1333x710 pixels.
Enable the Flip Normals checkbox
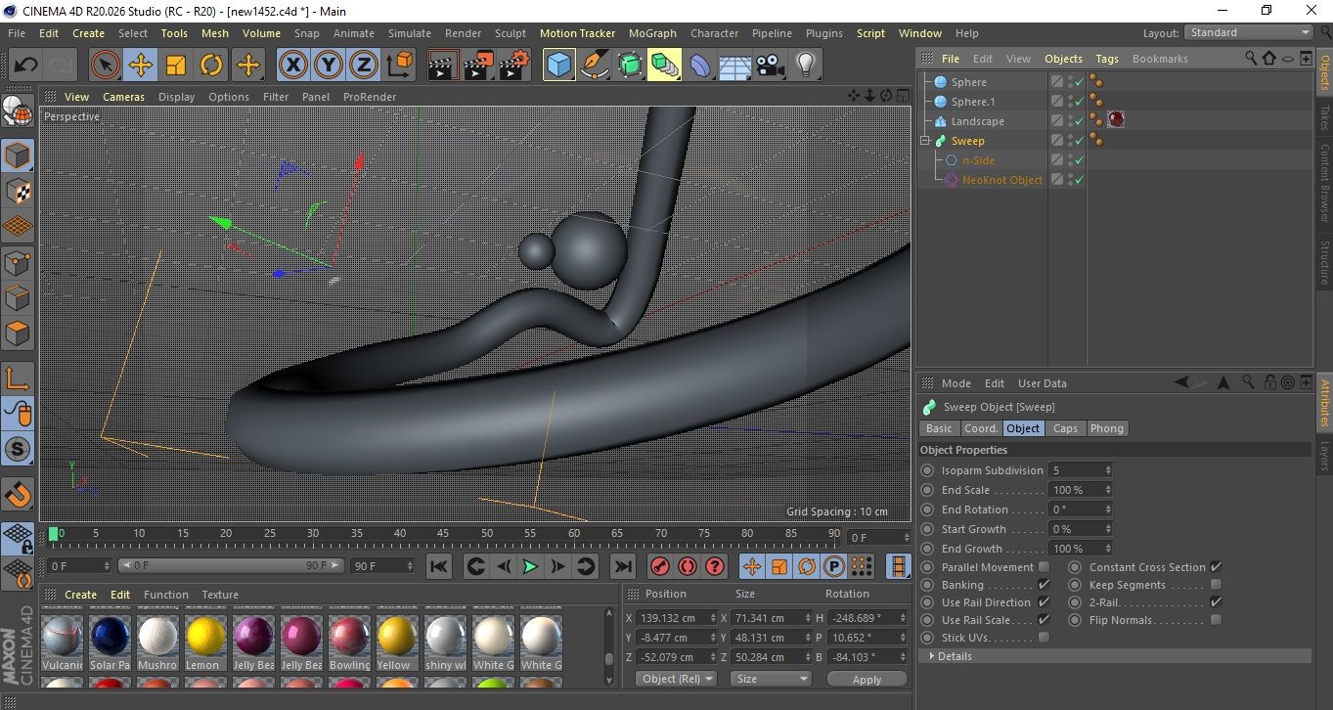(1216, 620)
